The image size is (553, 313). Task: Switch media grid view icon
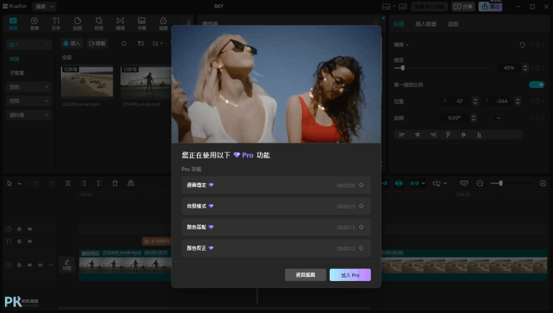[140, 43]
